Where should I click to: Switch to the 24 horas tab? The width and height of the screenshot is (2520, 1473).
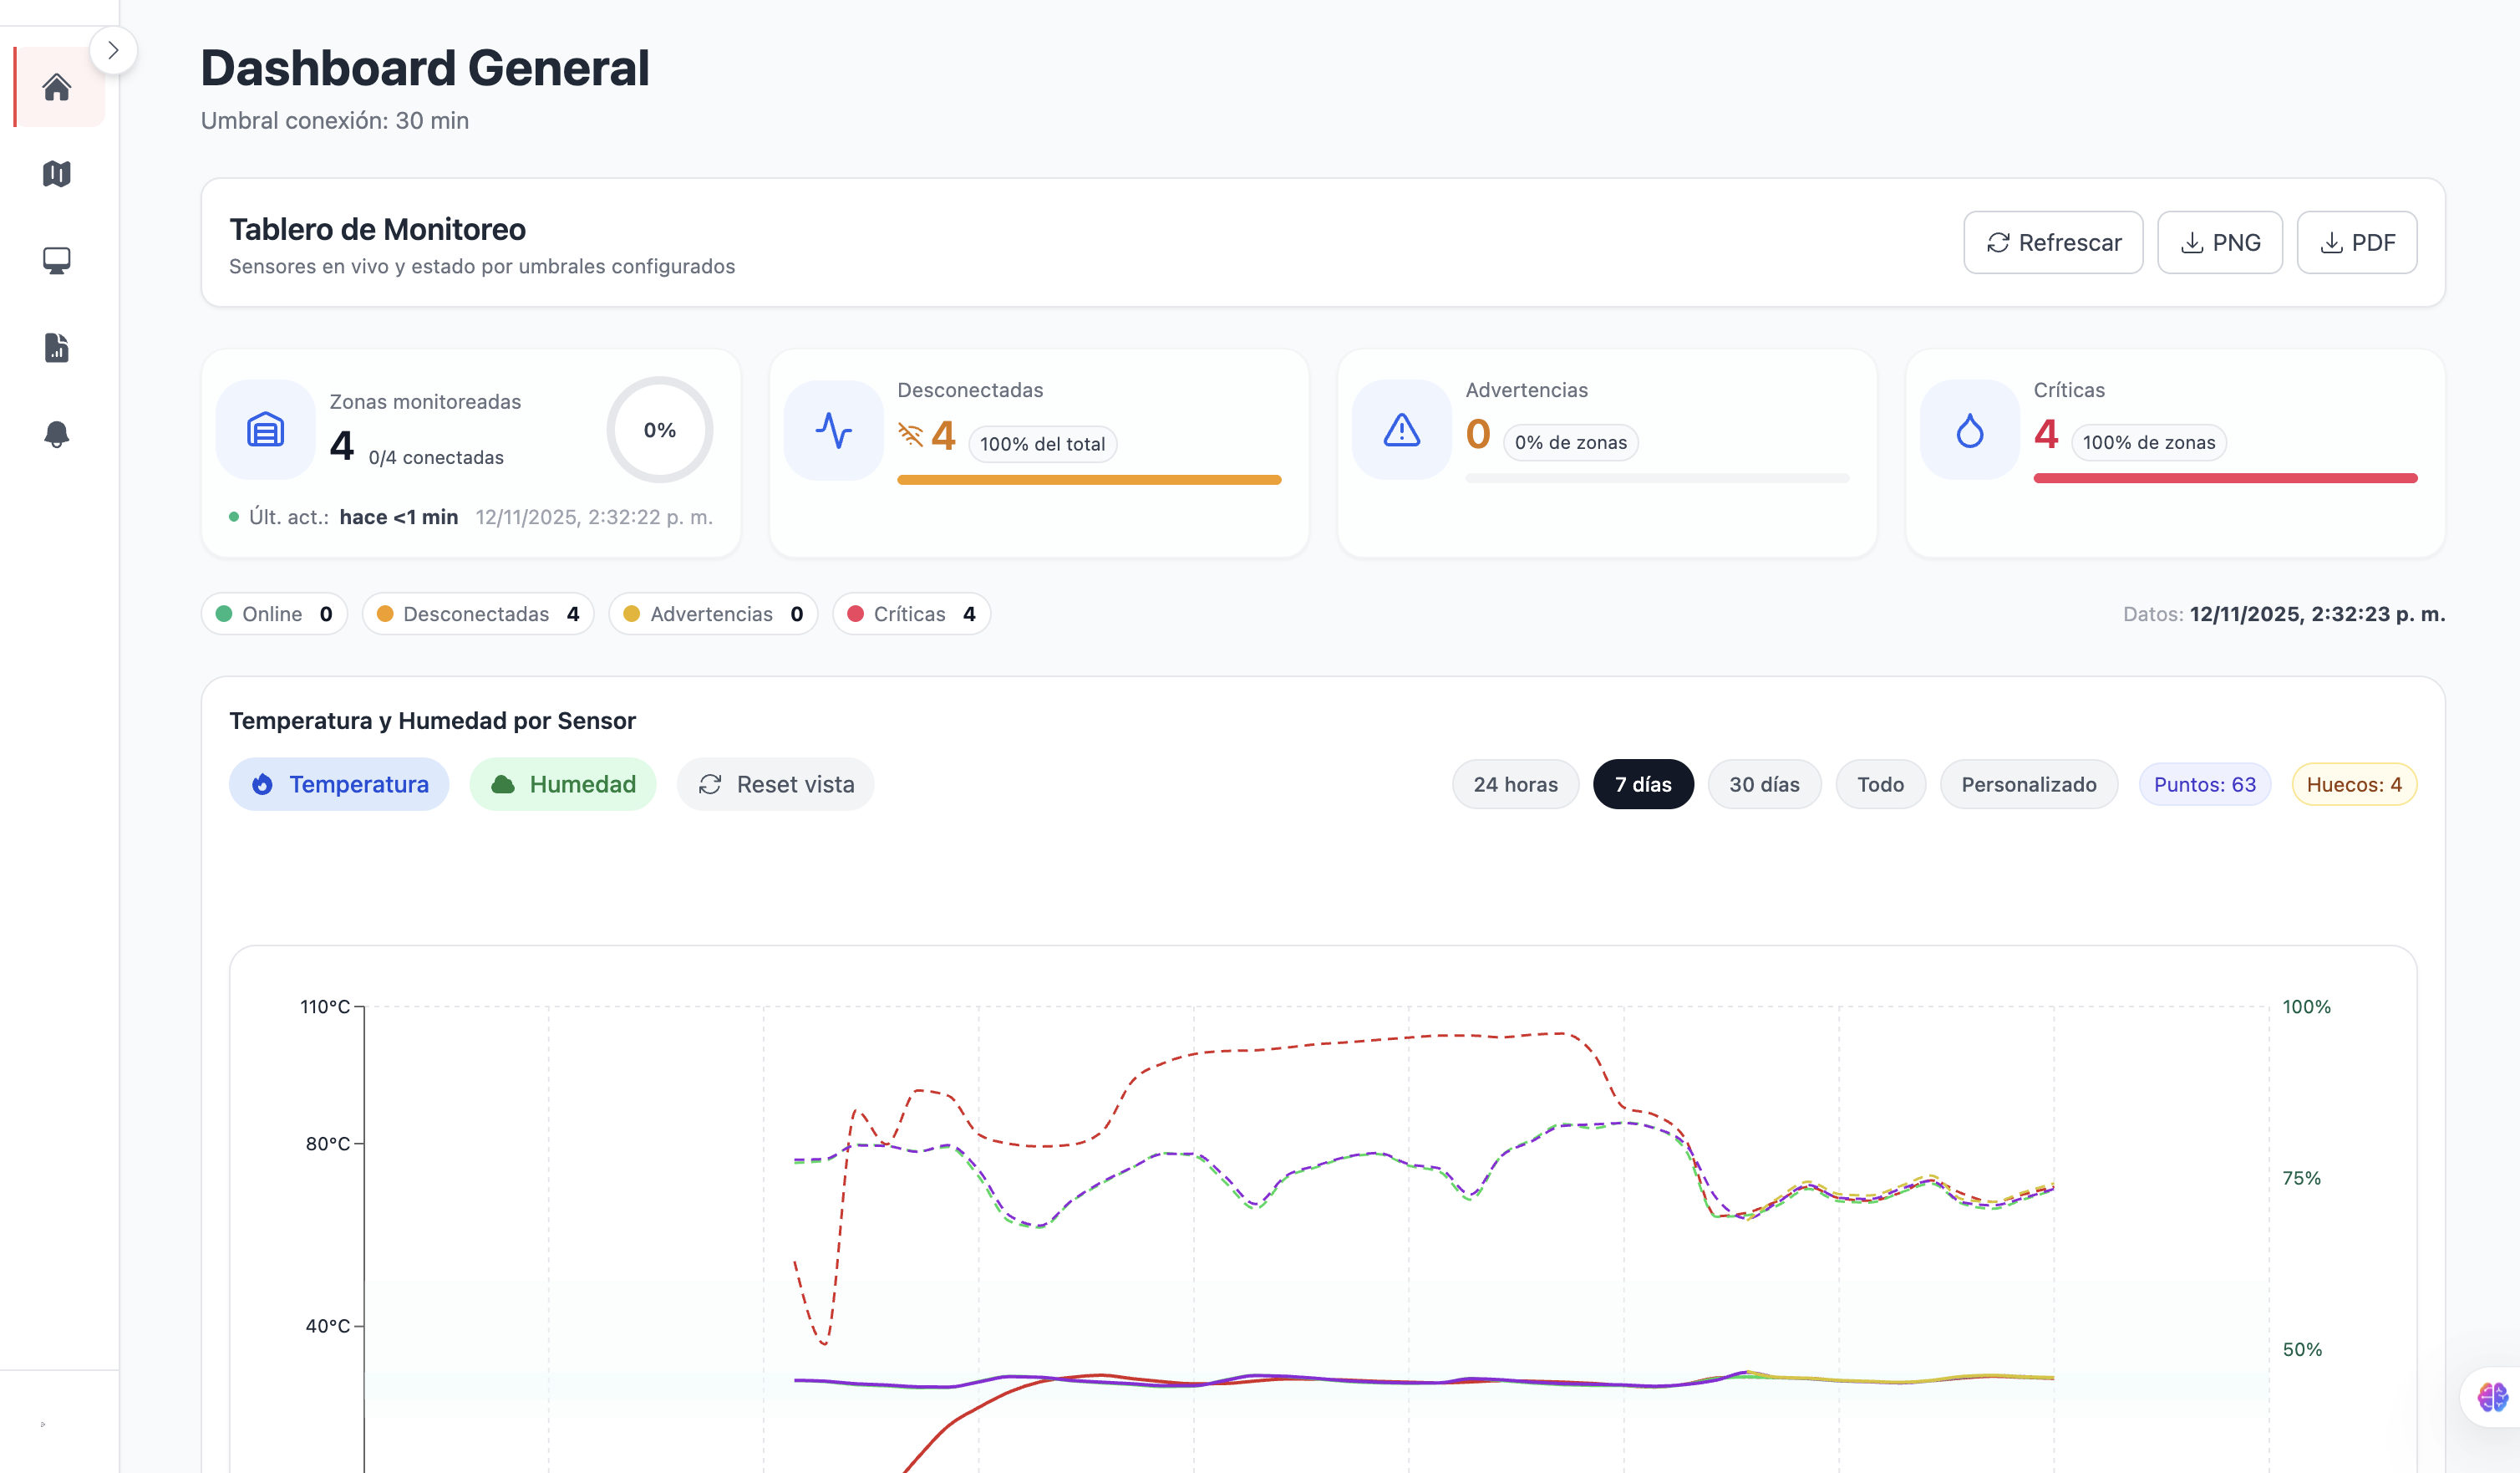pyautogui.click(x=1515, y=784)
